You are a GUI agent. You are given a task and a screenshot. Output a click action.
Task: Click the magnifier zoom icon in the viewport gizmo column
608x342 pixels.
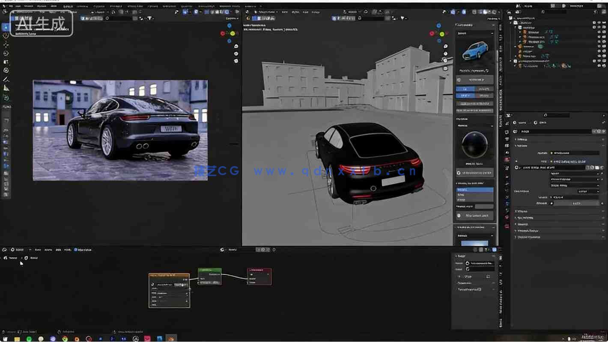[x=445, y=46]
